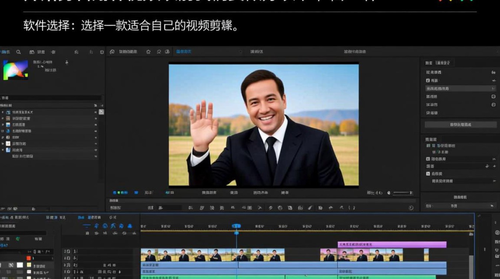This screenshot has height=279, width=500.
Task: Click the waving man preview in the viewer
Action: (264, 125)
